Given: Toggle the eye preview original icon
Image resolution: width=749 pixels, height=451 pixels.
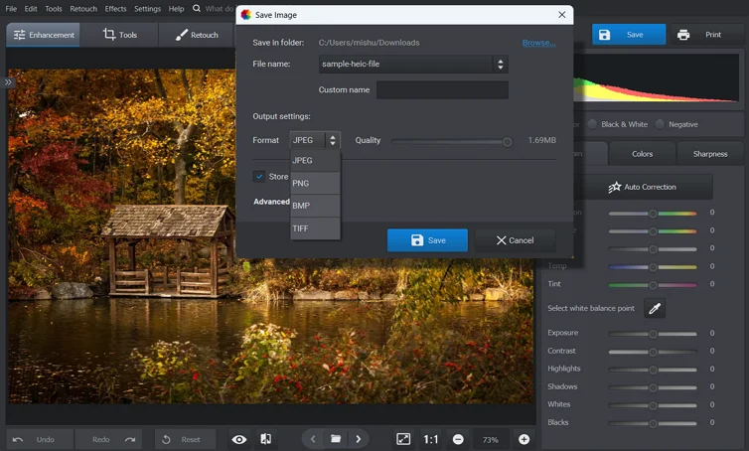Looking at the screenshot, I should (x=239, y=439).
